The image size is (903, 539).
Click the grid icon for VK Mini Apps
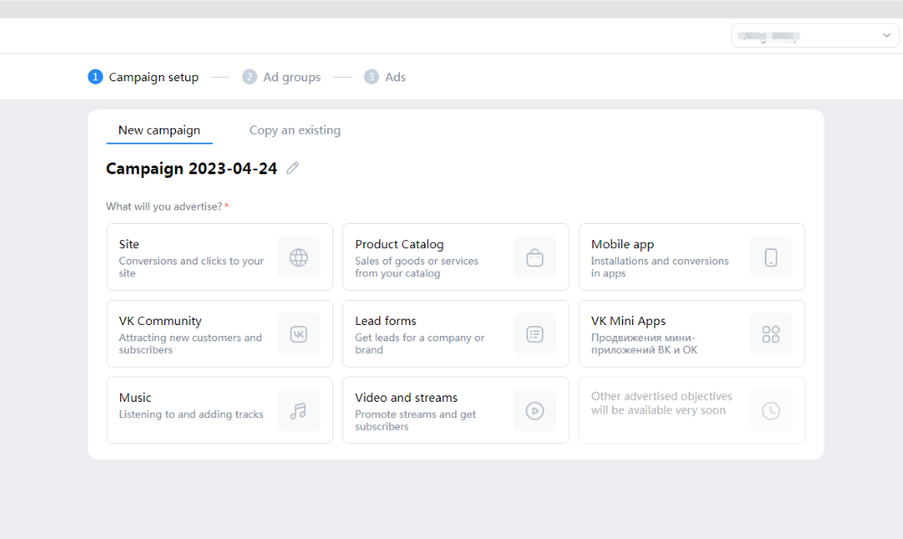coord(770,334)
